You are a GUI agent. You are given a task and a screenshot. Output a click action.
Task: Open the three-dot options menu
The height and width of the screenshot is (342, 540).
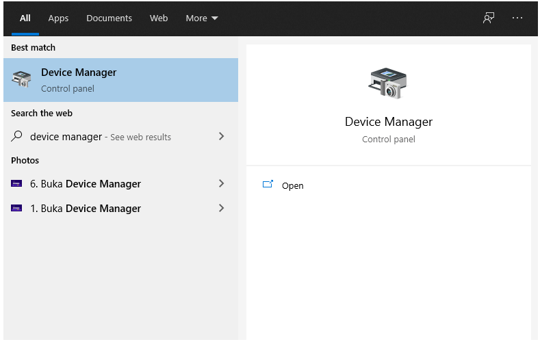517,18
